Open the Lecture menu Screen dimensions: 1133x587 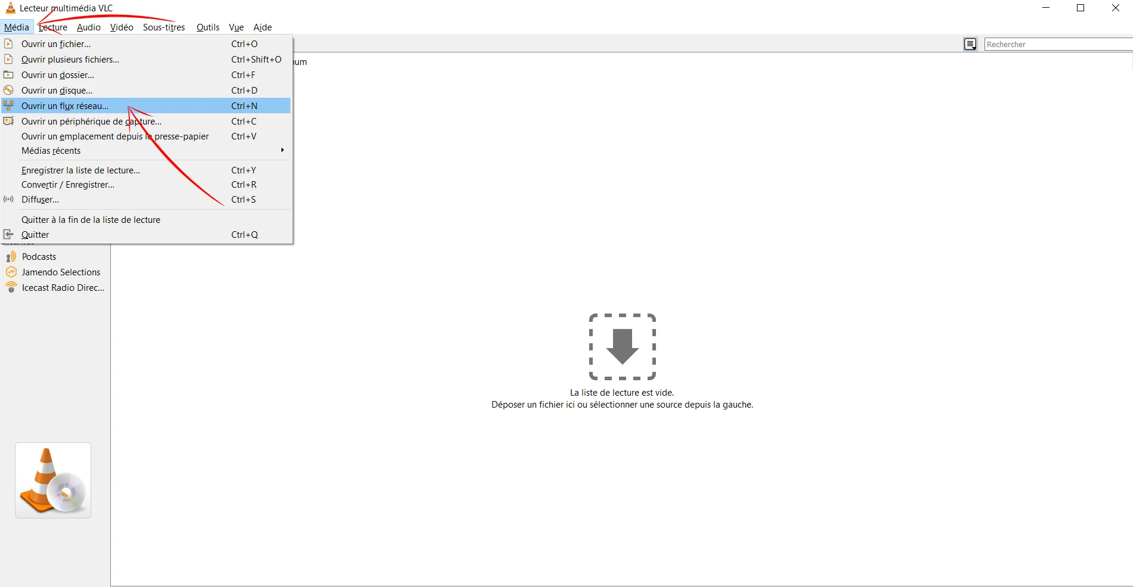coord(53,27)
